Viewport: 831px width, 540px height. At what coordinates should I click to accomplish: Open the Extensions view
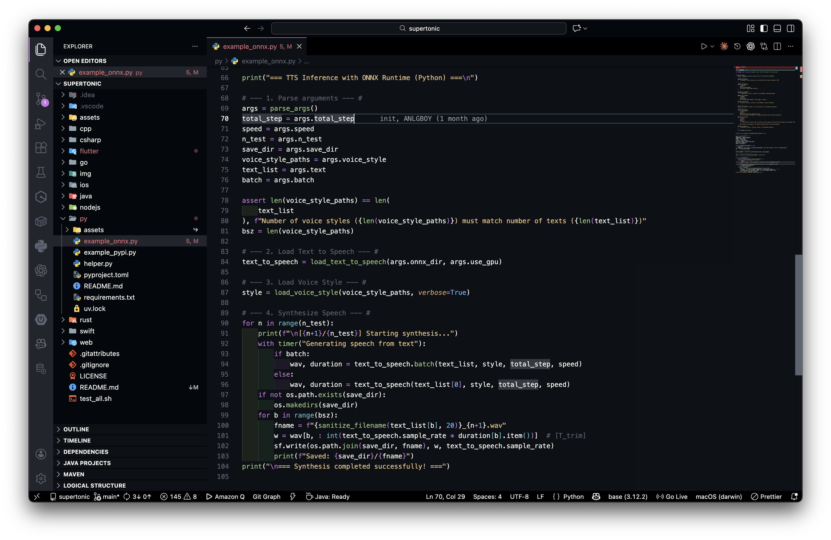coord(41,148)
